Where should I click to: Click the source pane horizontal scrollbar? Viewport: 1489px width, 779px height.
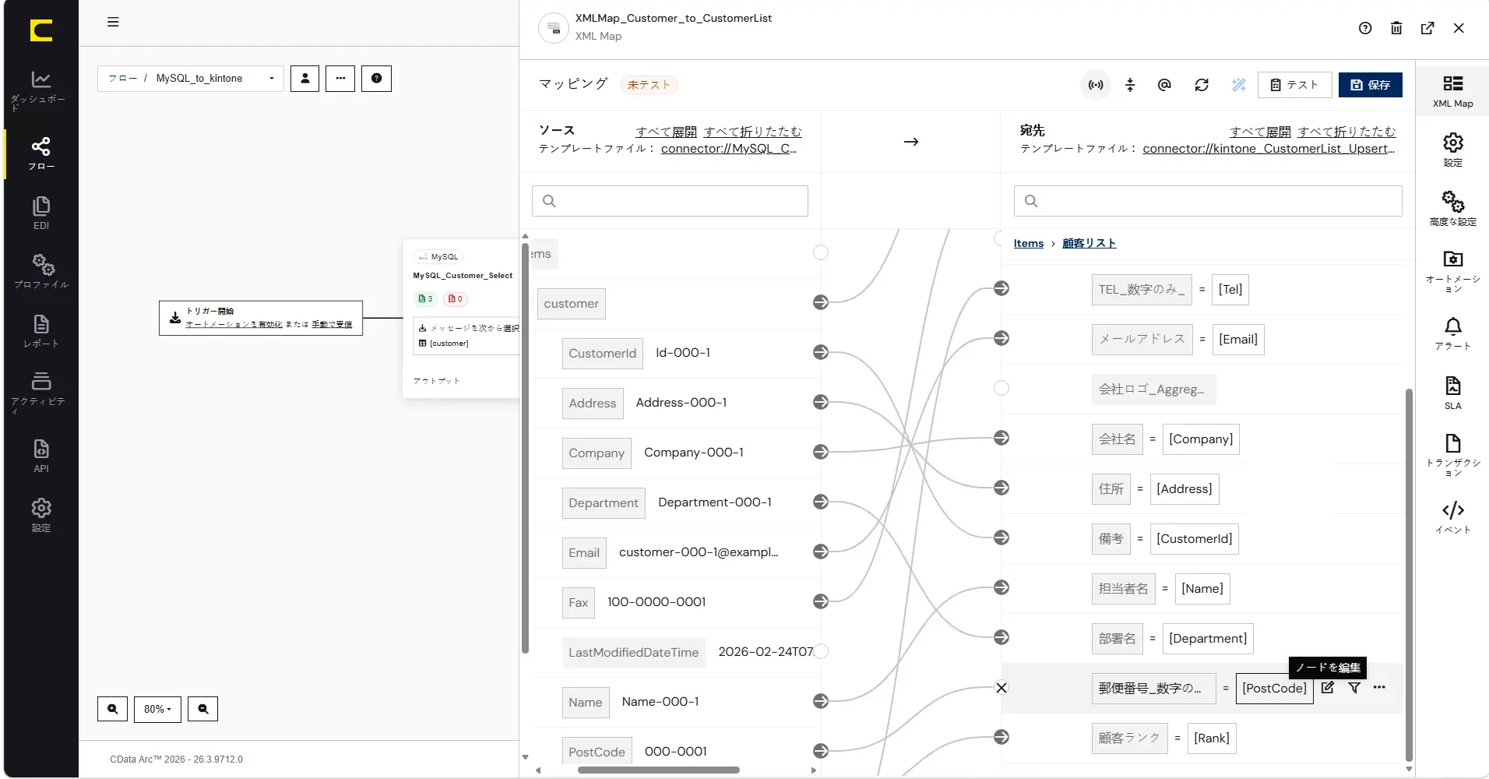[659, 770]
